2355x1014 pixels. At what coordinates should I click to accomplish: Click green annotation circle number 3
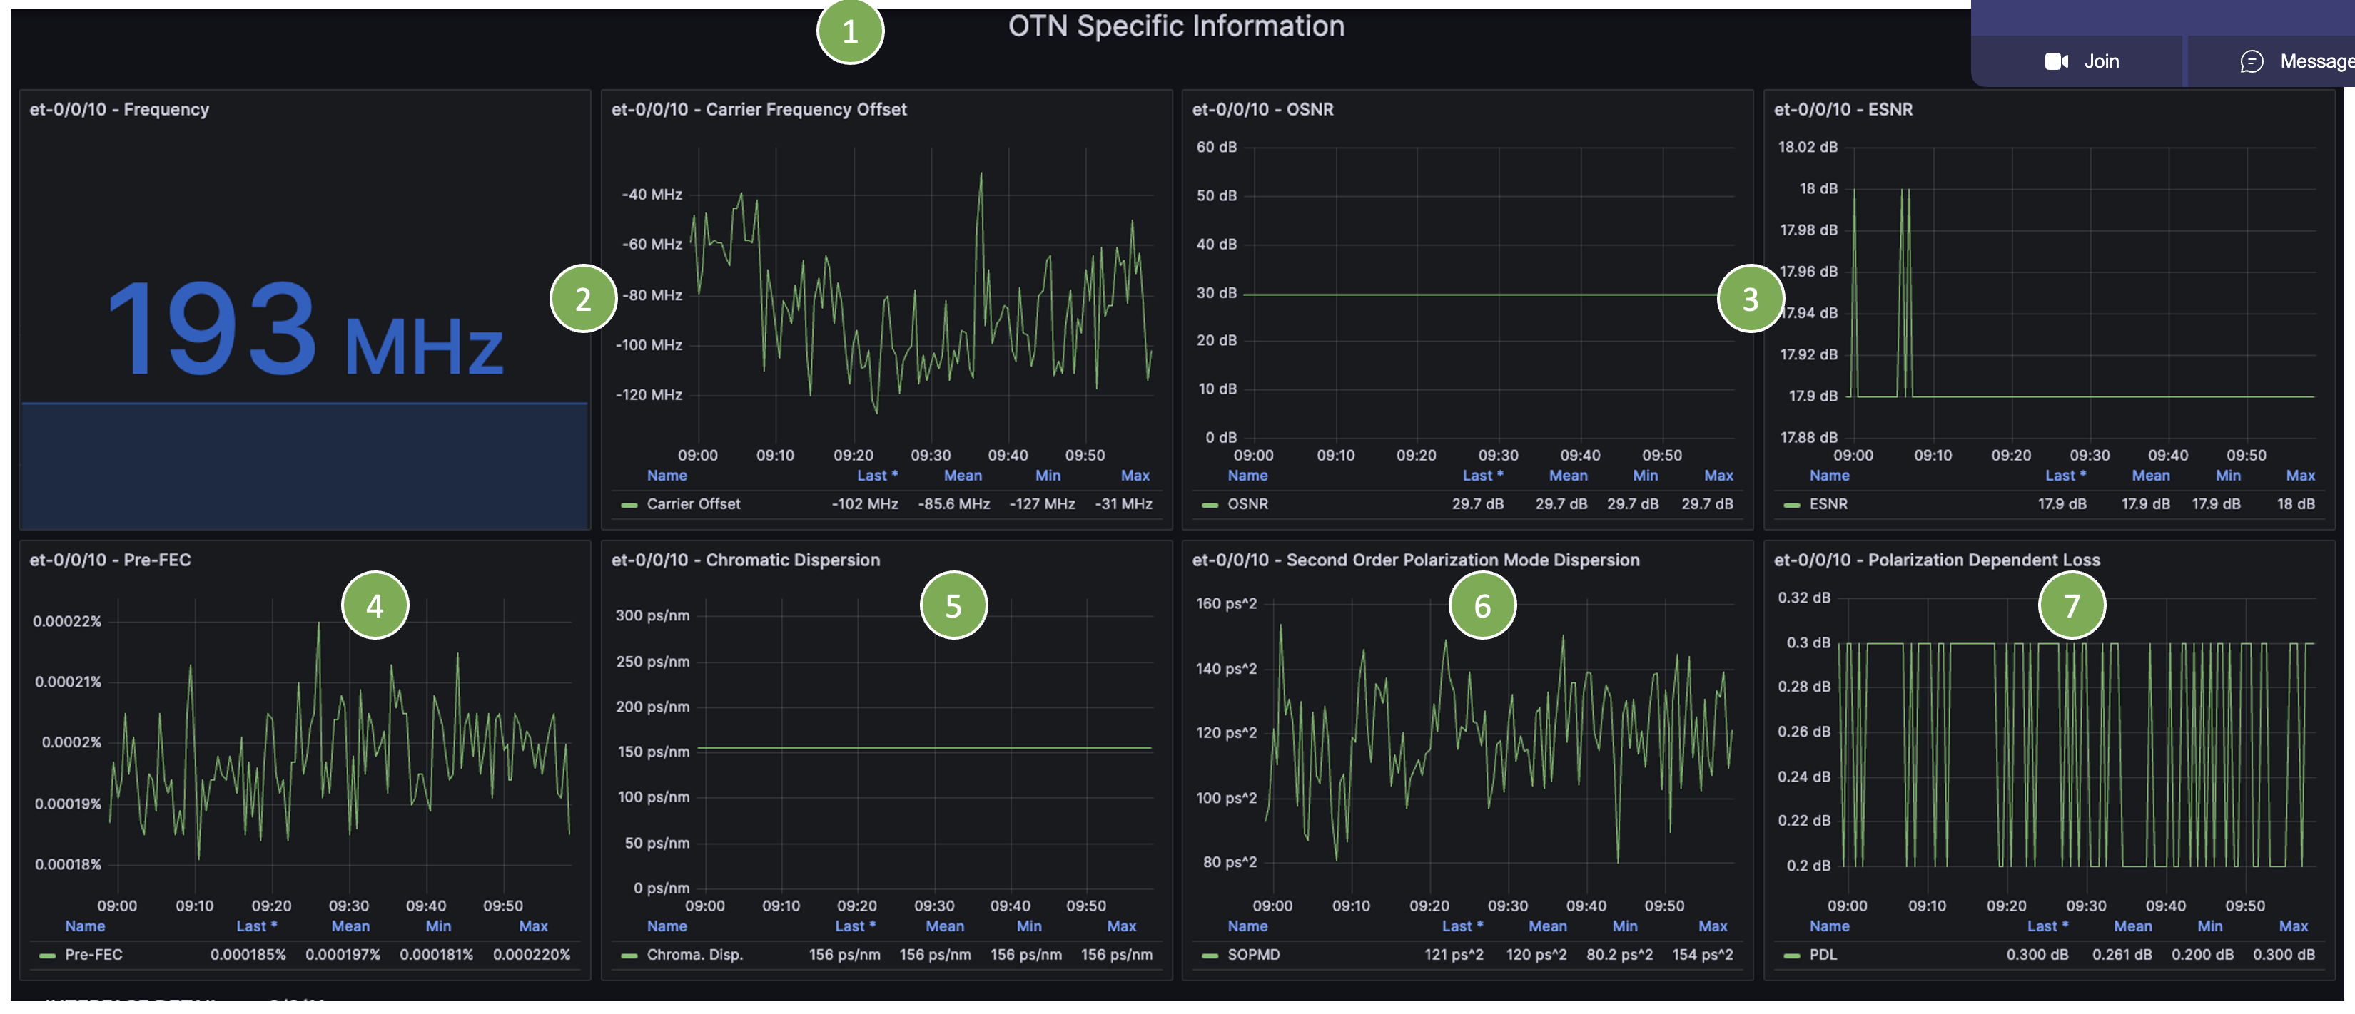1750,299
